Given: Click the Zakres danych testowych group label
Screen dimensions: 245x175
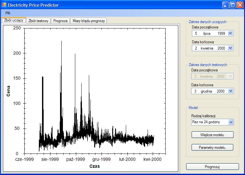Looking at the screenshot, I should tap(208, 65).
